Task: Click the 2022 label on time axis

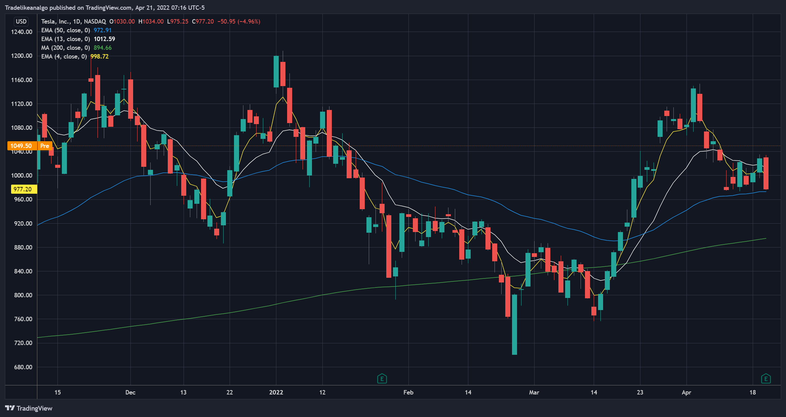Action: [276, 392]
